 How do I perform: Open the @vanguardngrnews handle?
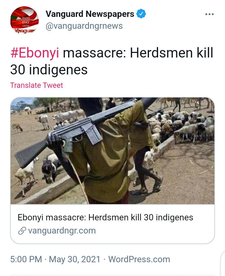point(84,26)
